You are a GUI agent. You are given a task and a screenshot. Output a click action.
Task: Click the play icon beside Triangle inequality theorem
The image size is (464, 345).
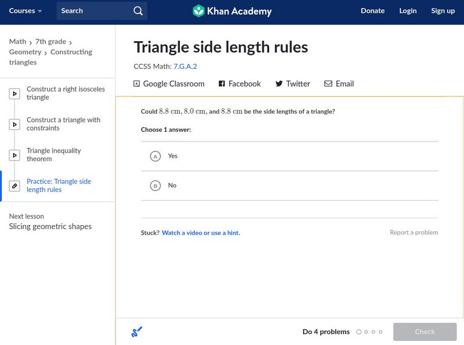click(14, 155)
